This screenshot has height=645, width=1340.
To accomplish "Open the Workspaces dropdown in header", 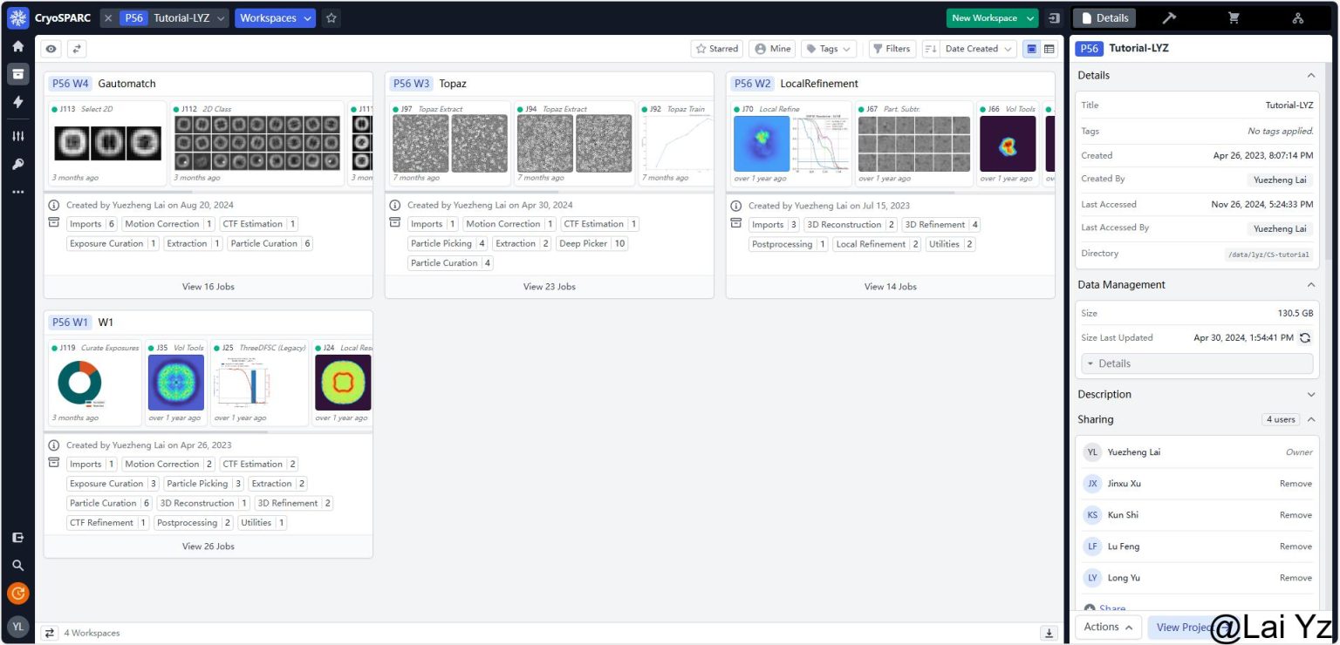I will click(275, 17).
